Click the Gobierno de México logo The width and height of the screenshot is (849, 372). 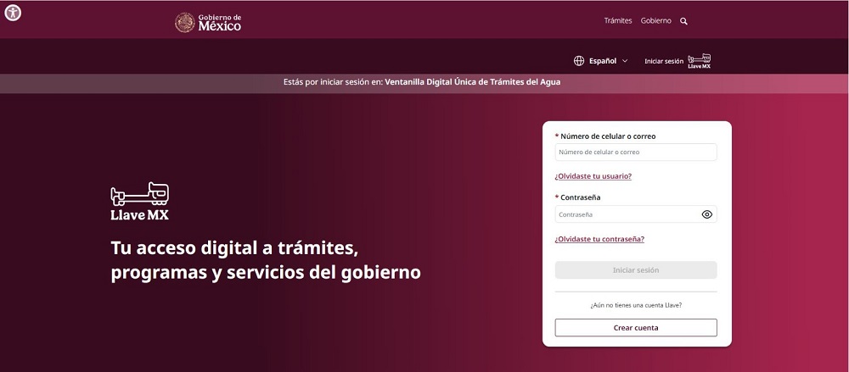(208, 22)
